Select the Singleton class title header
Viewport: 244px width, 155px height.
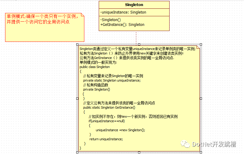(134, 5)
